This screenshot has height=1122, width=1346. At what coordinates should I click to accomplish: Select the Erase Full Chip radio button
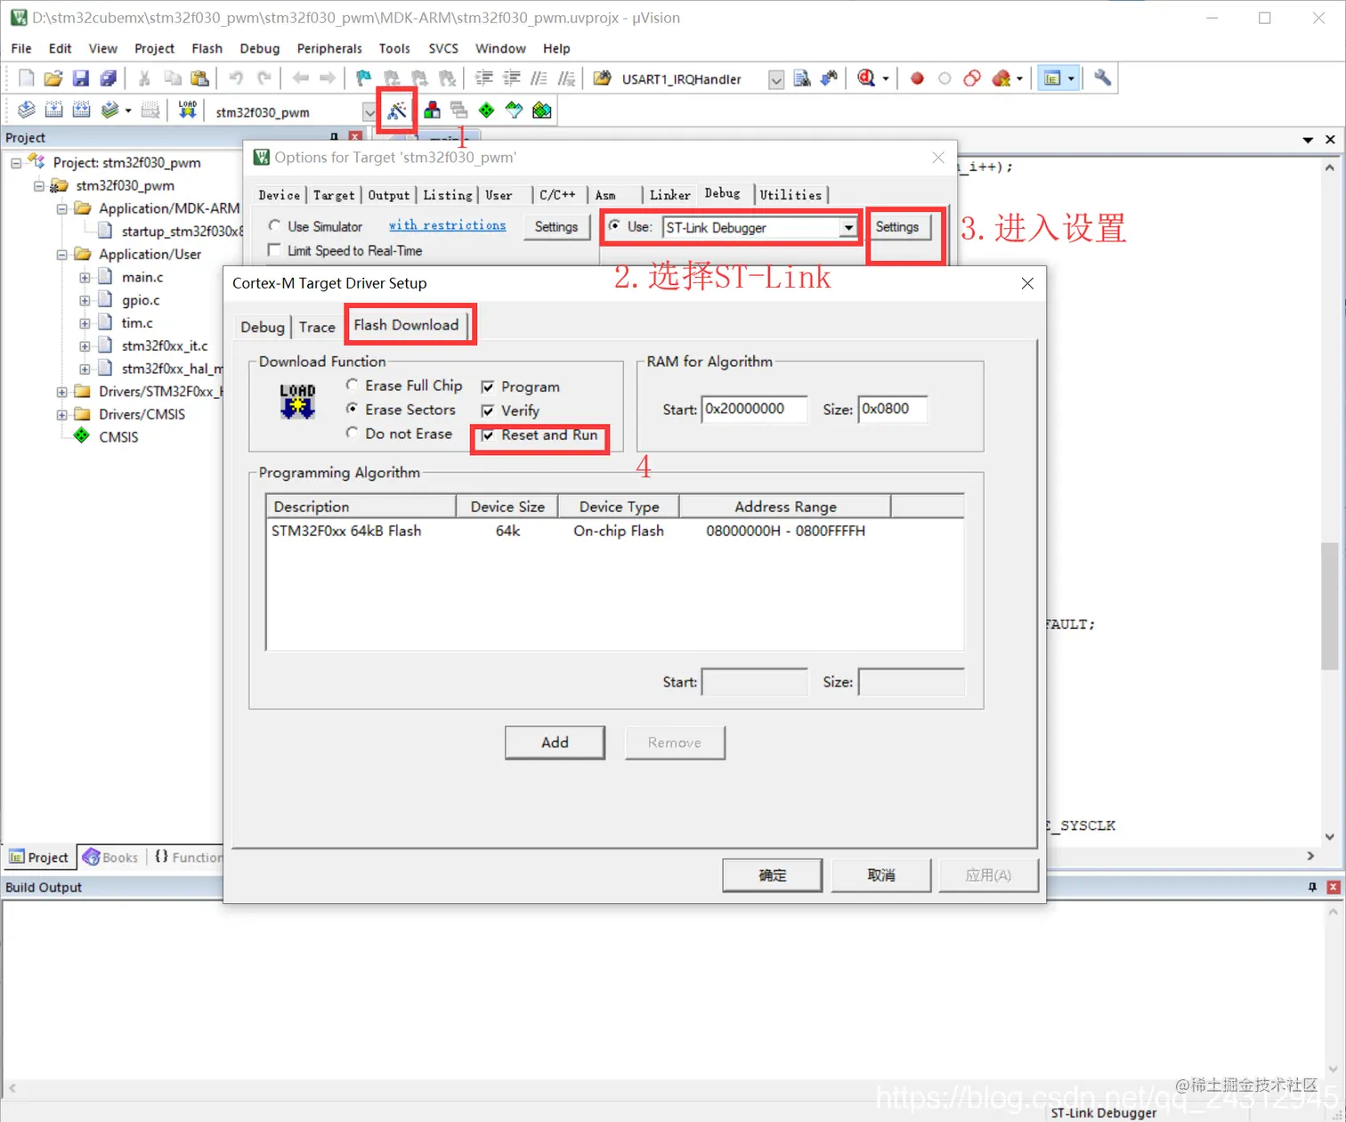[x=353, y=386]
